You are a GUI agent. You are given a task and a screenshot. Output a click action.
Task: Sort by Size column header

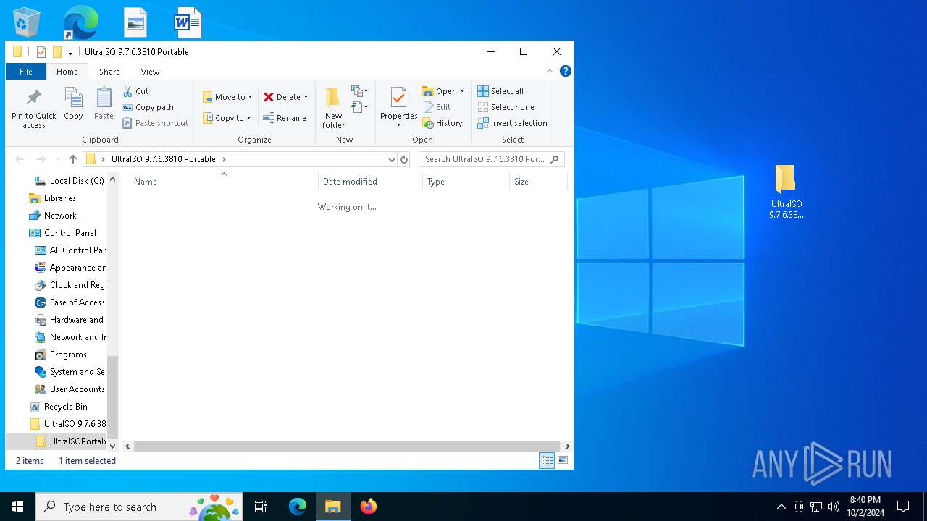[x=538, y=182]
